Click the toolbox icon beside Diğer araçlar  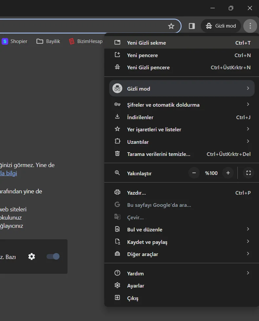point(117,254)
